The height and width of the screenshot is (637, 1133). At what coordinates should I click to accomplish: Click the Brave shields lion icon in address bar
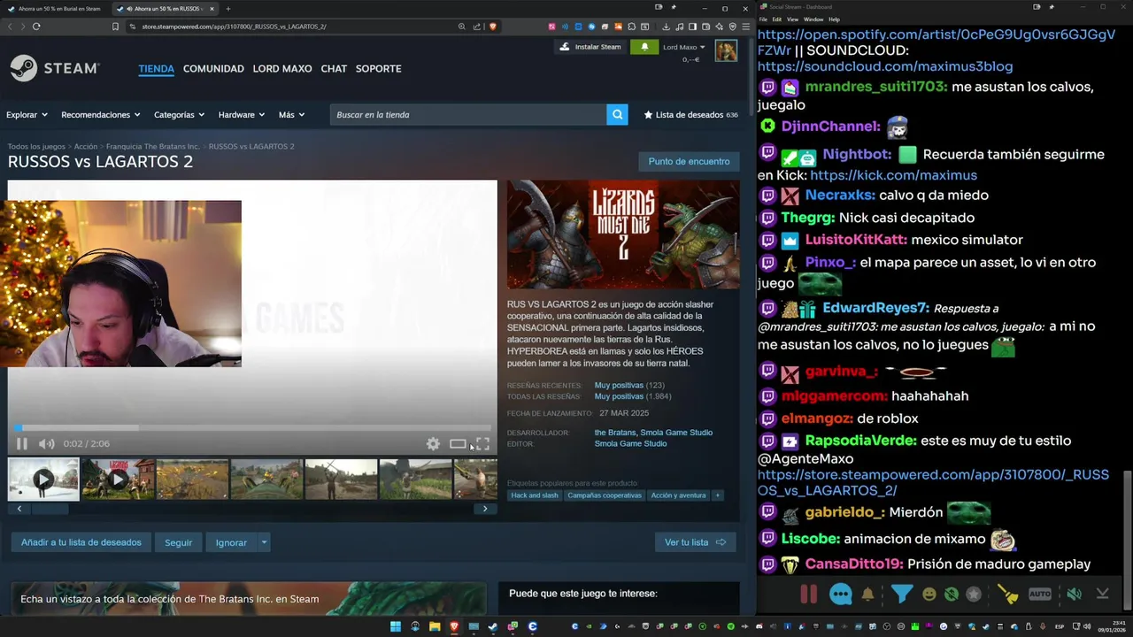[x=493, y=27]
